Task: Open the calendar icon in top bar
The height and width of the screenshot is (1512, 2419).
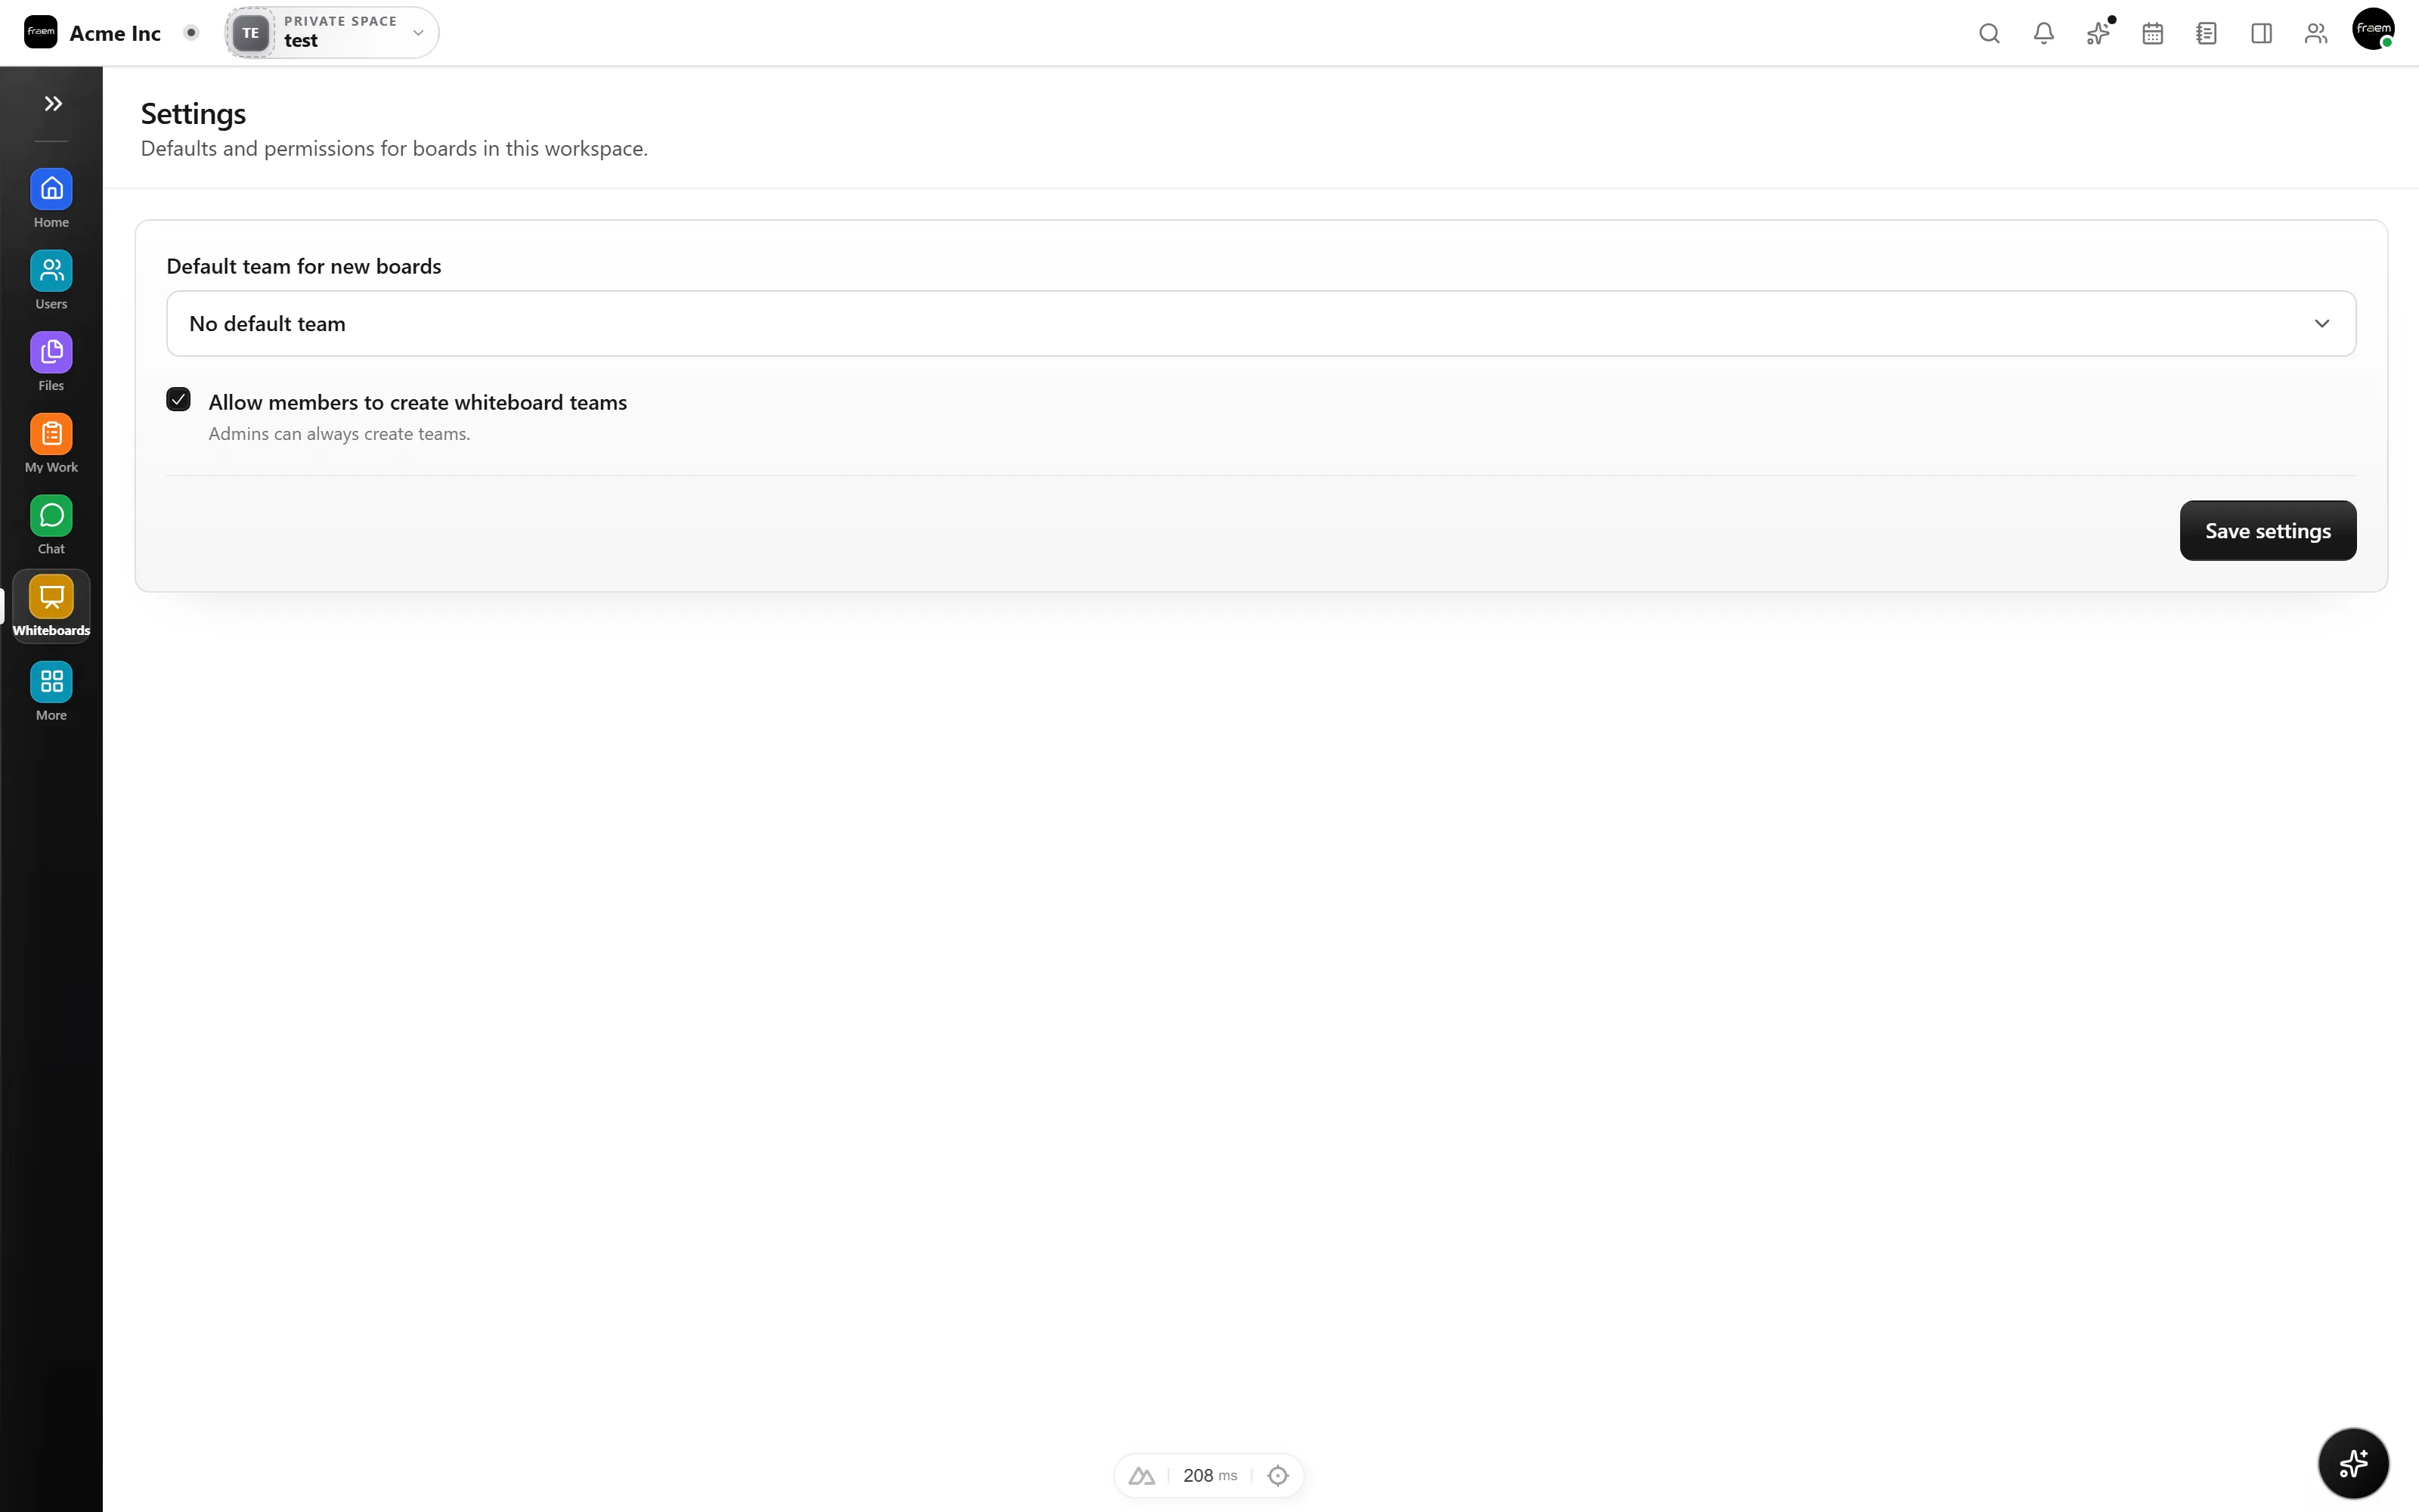Action: coord(2152,33)
